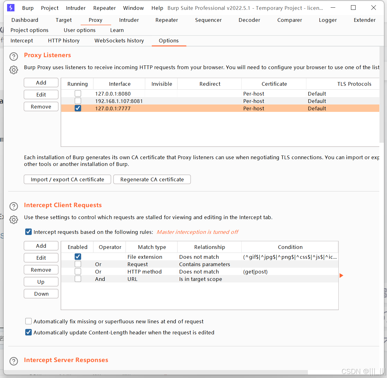
Task: Select the 192.168.1.107:8081 interface cell
Action: coord(119,101)
